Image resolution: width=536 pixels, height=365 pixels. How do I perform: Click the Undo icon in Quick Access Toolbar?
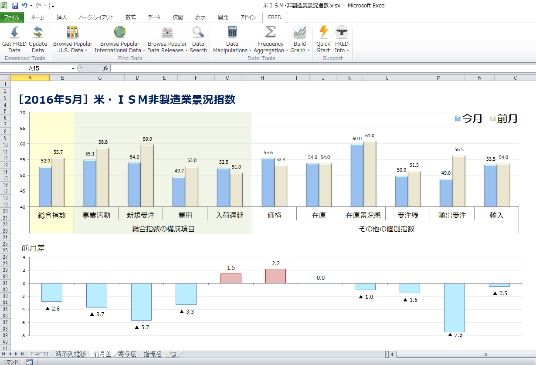[x=25, y=6]
